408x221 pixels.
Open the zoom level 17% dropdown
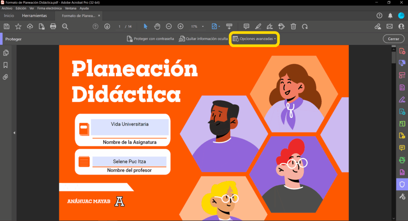pyautogui.click(x=197, y=26)
